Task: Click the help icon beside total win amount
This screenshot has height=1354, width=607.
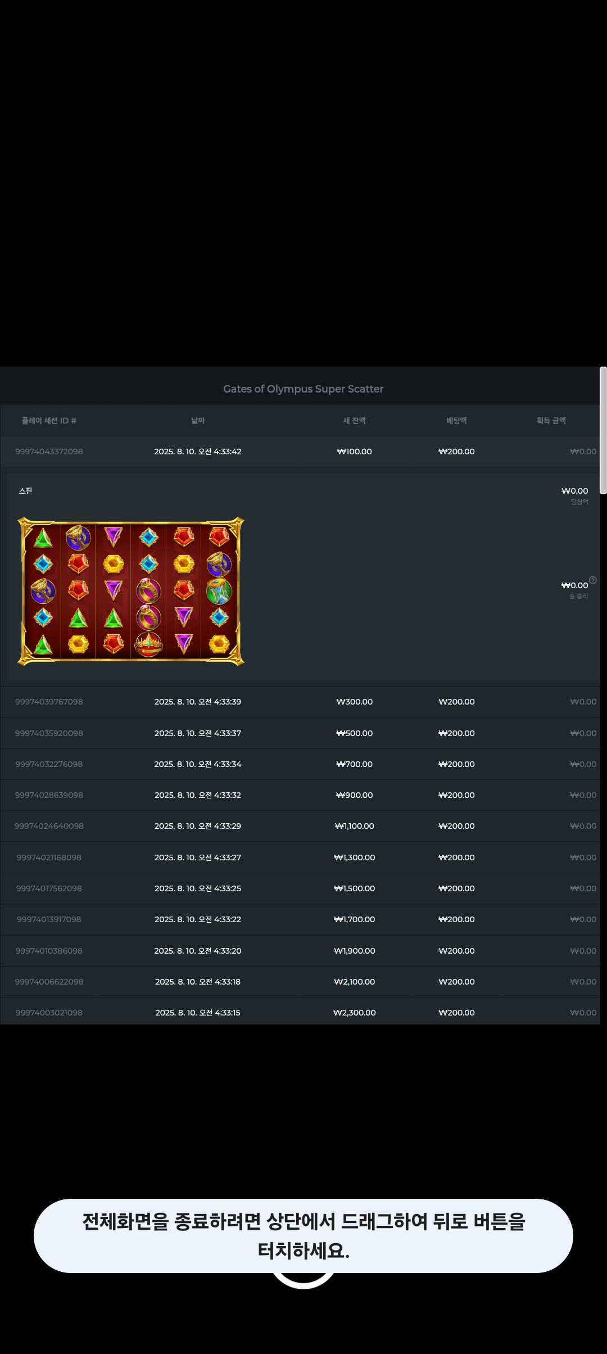Action: click(592, 580)
